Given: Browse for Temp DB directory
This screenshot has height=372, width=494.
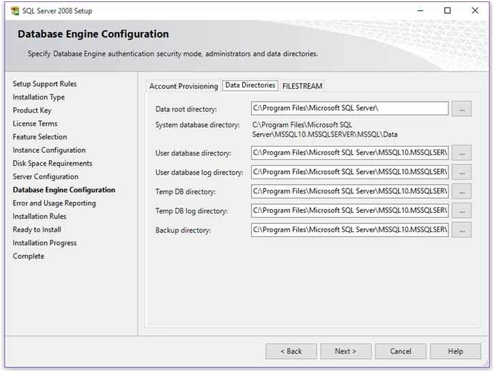Looking at the screenshot, I should [x=461, y=191].
